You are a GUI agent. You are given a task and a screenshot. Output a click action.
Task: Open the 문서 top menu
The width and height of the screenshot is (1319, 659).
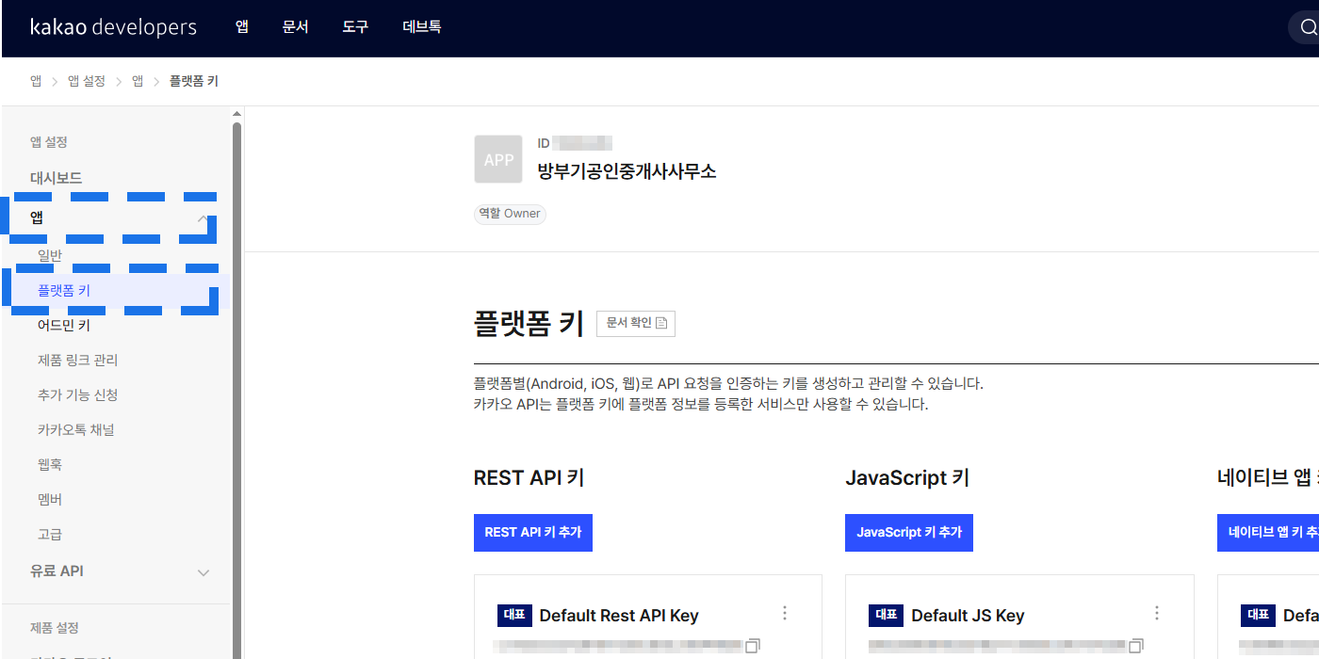tap(295, 27)
